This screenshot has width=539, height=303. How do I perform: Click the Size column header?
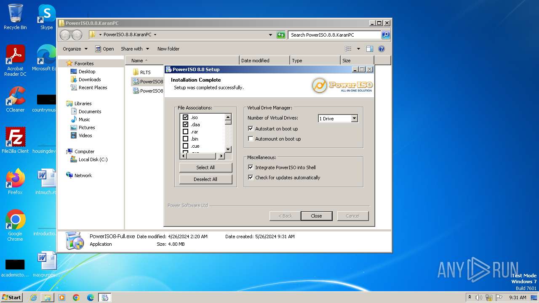click(357, 61)
